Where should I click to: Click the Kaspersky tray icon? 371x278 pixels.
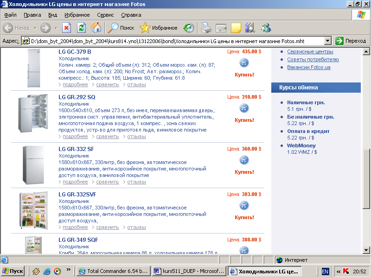coord(346,272)
